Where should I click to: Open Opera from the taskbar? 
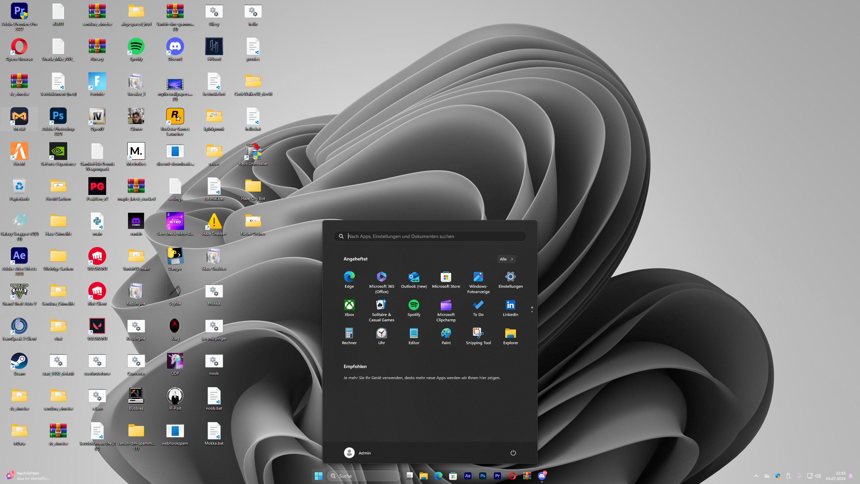point(512,476)
